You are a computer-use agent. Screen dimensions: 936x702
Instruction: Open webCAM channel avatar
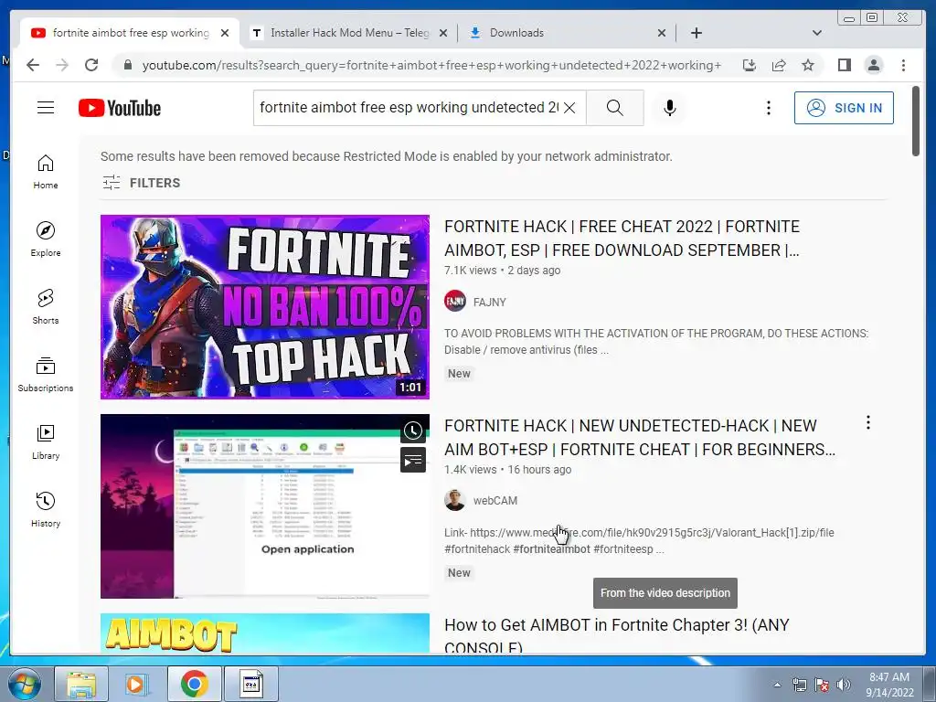pos(455,500)
